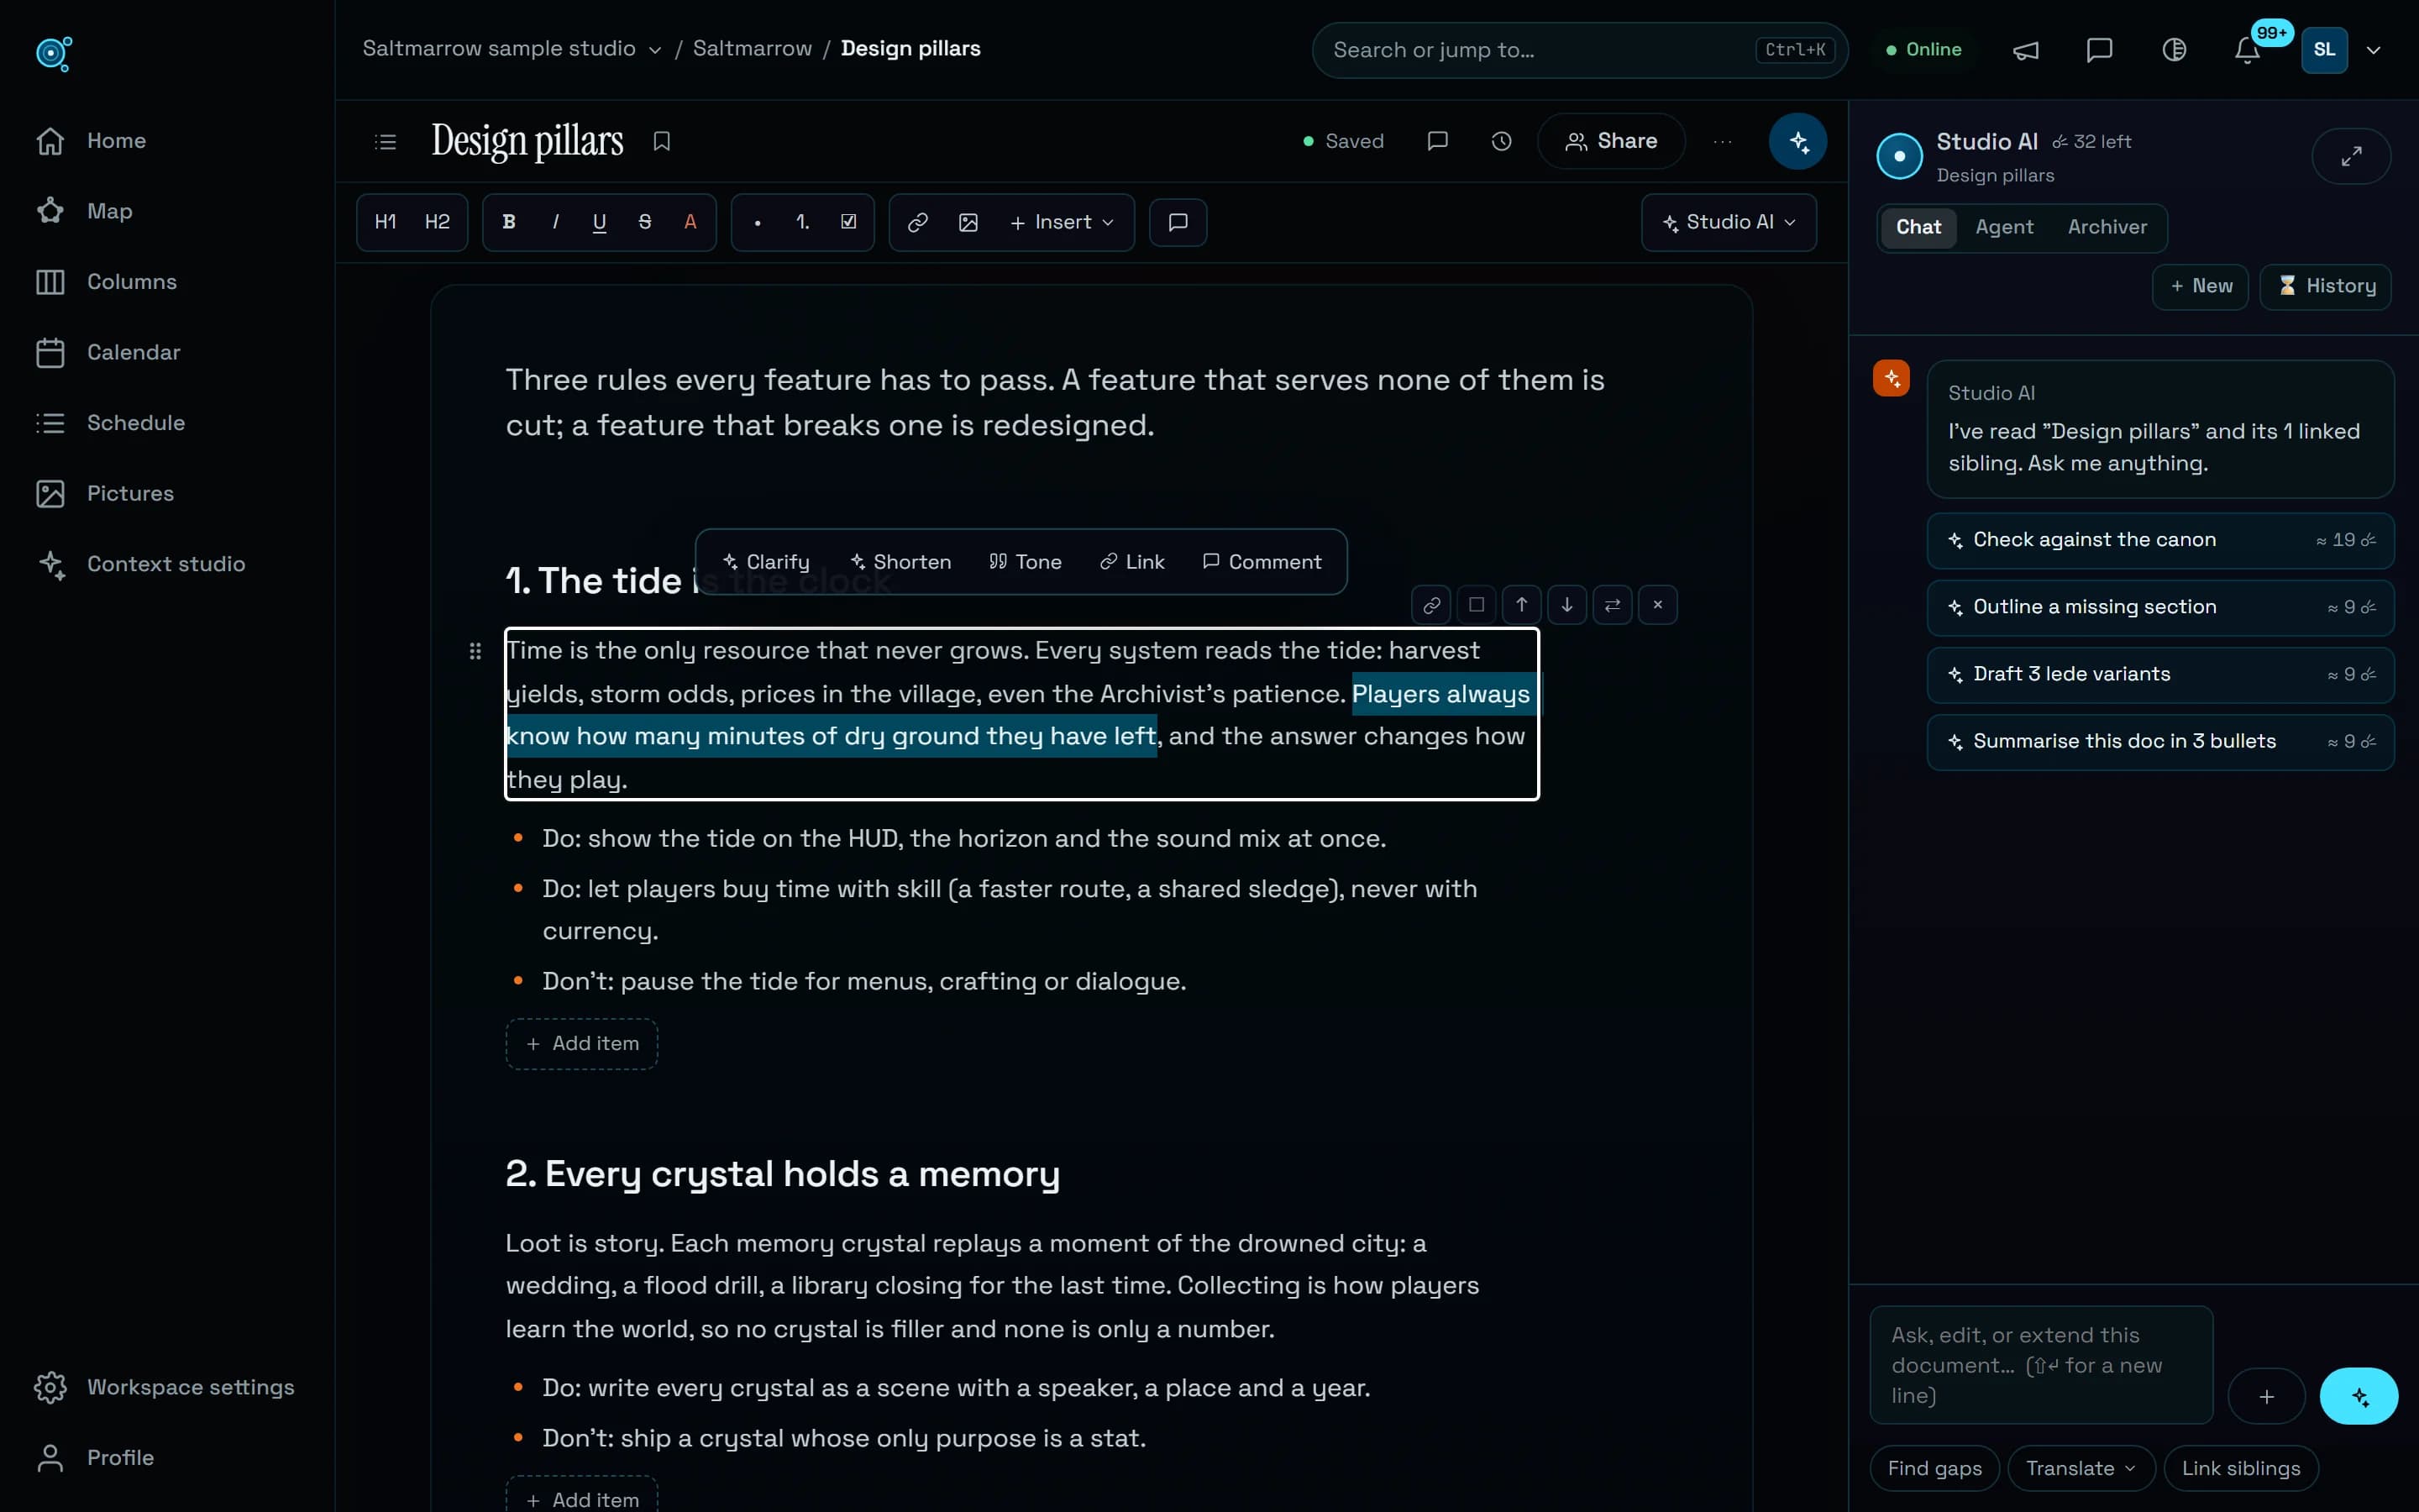Convert the selected block type
The width and height of the screenshot is (2419, 1512).
pyautogui.click(x=1611, y=605)
